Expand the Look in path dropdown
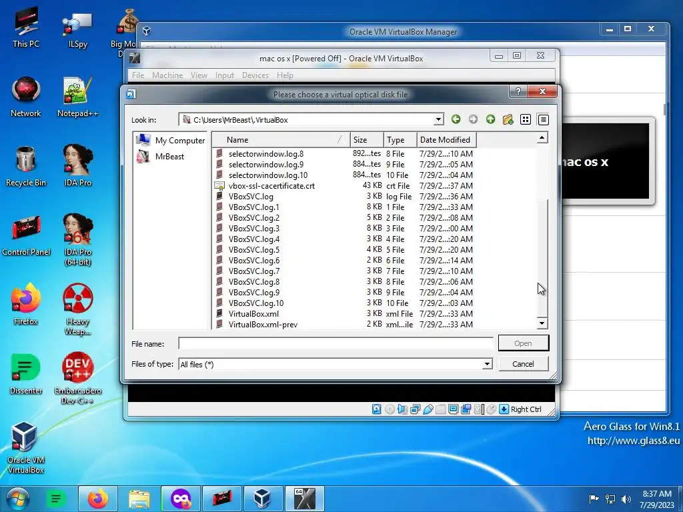Image resolution: width=683 pixels, height=512 pixels. point(439,119)
